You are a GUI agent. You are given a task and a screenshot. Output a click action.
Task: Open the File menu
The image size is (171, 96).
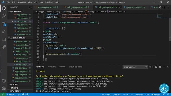click(8, 2)
